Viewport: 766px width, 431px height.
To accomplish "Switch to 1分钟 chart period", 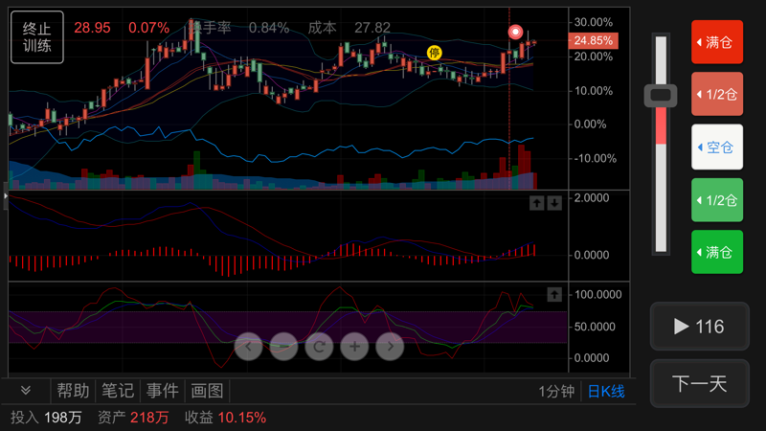I will tap(556, 392).
